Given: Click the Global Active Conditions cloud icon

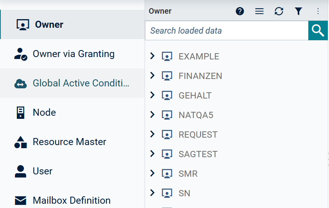Looking at the screenshot, I should (x=21, y=84).
